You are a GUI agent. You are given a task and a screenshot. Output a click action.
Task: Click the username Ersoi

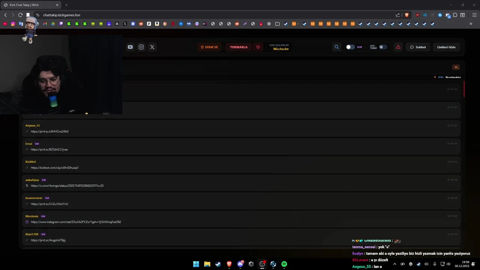(29, 144)
